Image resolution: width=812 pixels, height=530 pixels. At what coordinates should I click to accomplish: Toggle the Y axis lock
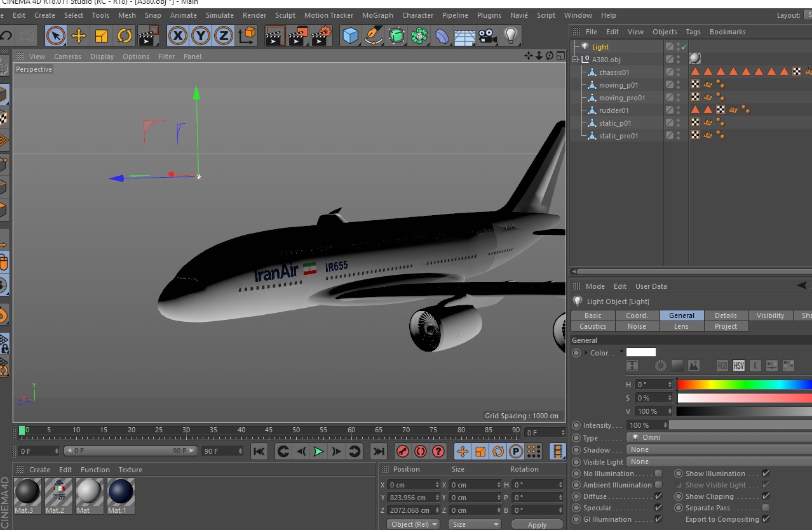pyautogui.click(x=201, y=36)
